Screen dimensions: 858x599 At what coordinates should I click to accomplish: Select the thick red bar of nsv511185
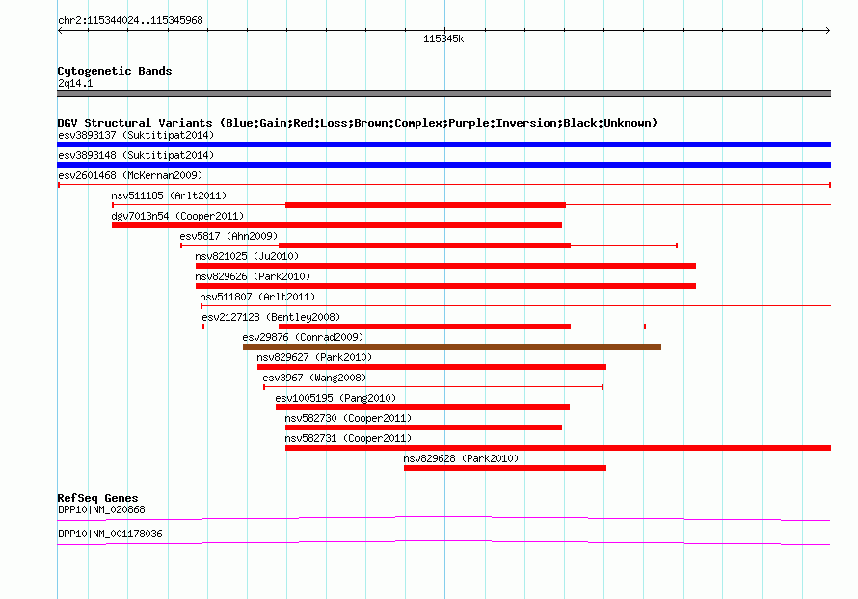(425, 205)
